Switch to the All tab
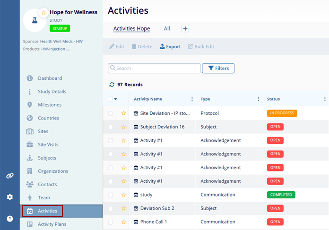 [167, 29]
